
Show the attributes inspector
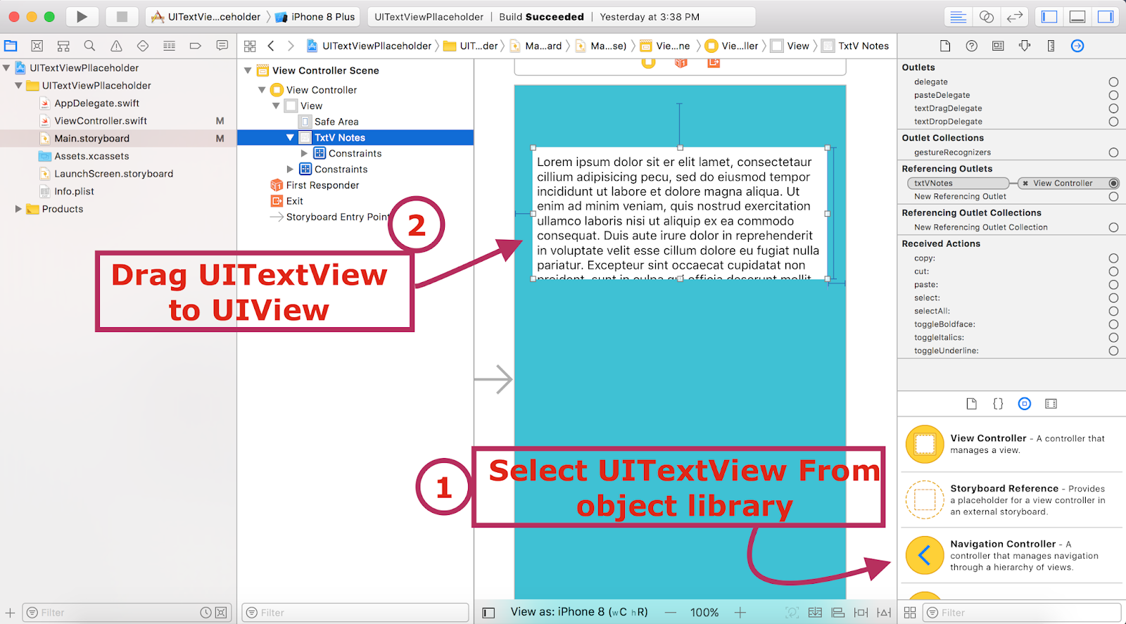coord(1025,46)
